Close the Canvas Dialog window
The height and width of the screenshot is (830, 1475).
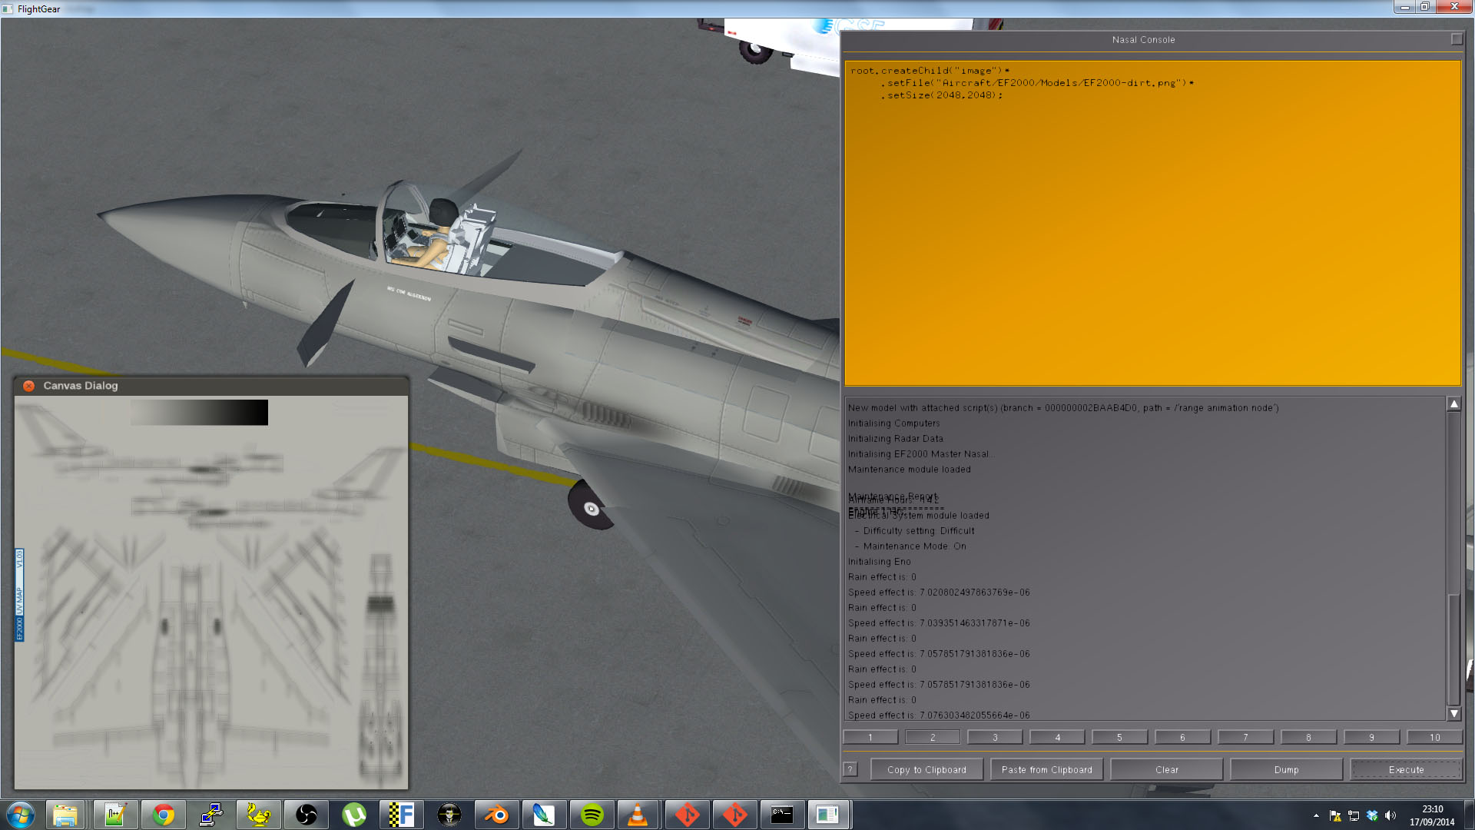[28, 386]
